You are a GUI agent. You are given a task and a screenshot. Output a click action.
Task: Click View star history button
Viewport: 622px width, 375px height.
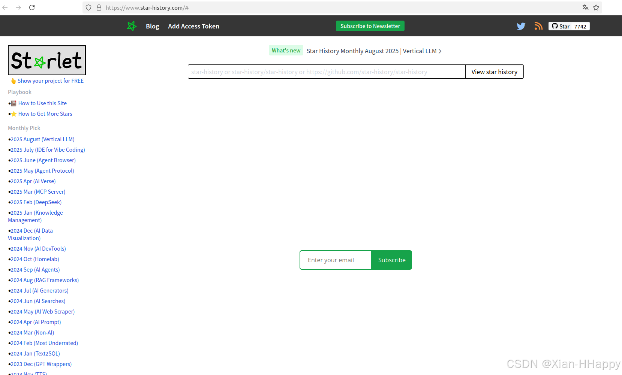click(x=495, y=72)
